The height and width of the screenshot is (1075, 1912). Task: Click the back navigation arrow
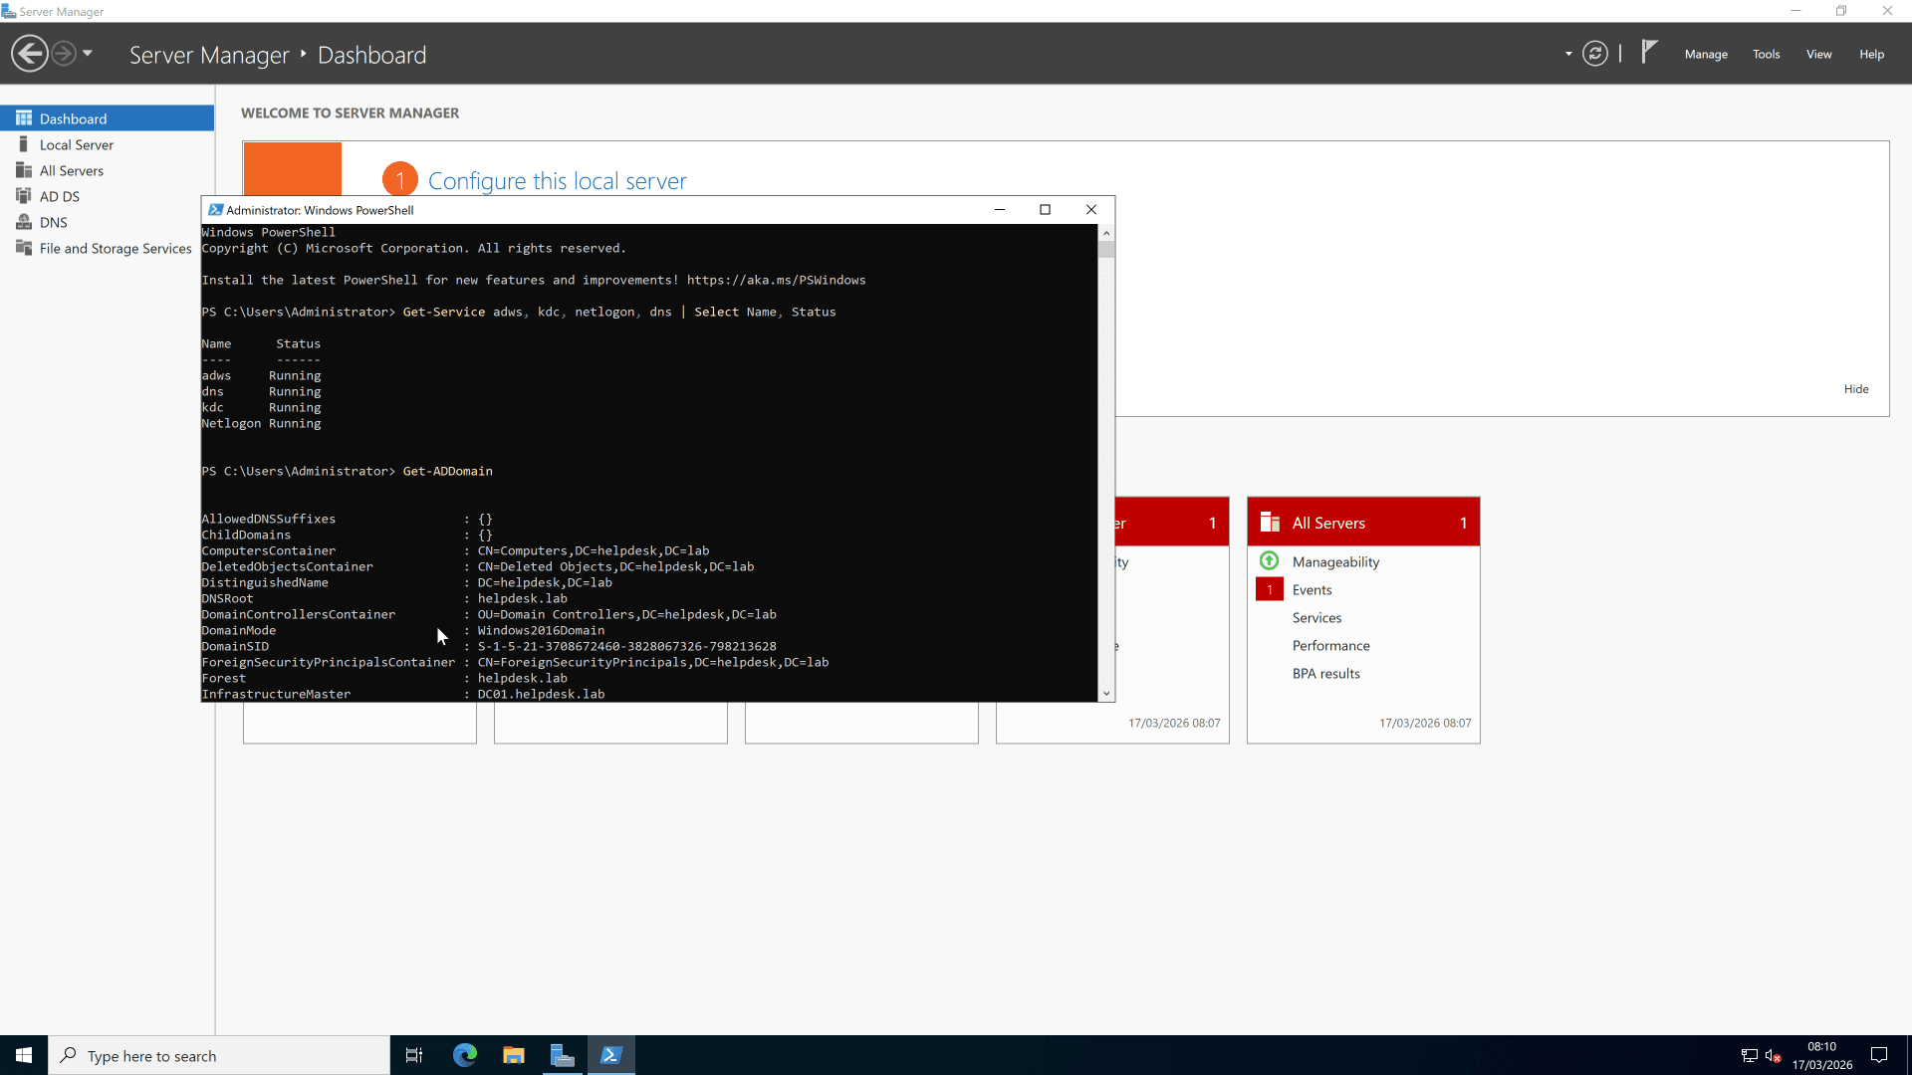pos(29,53)
